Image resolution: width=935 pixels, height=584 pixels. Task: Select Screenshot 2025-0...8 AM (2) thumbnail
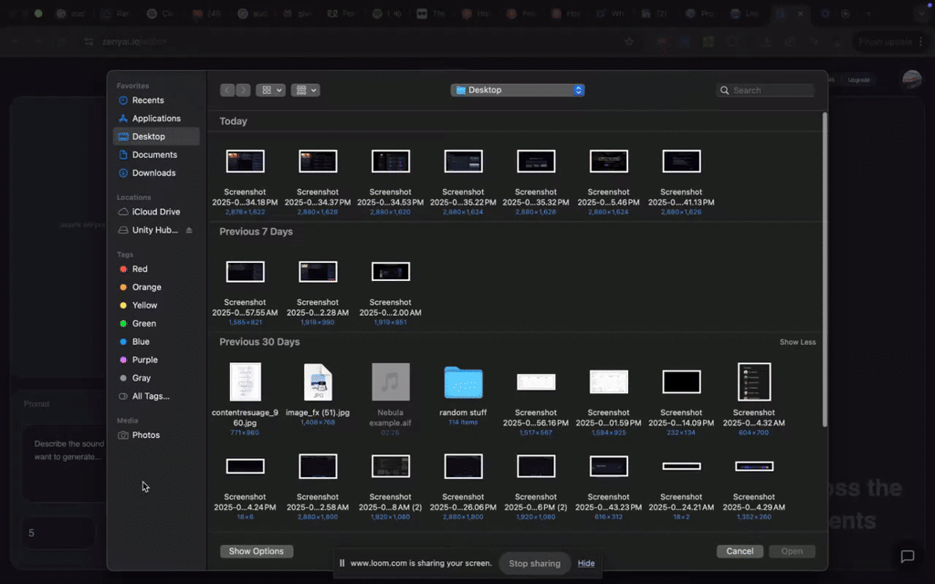pos(391,466)
